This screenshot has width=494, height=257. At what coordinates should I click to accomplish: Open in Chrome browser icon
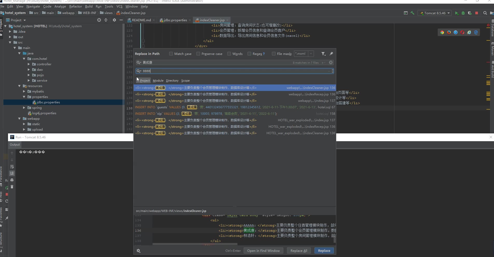point(442,32)
